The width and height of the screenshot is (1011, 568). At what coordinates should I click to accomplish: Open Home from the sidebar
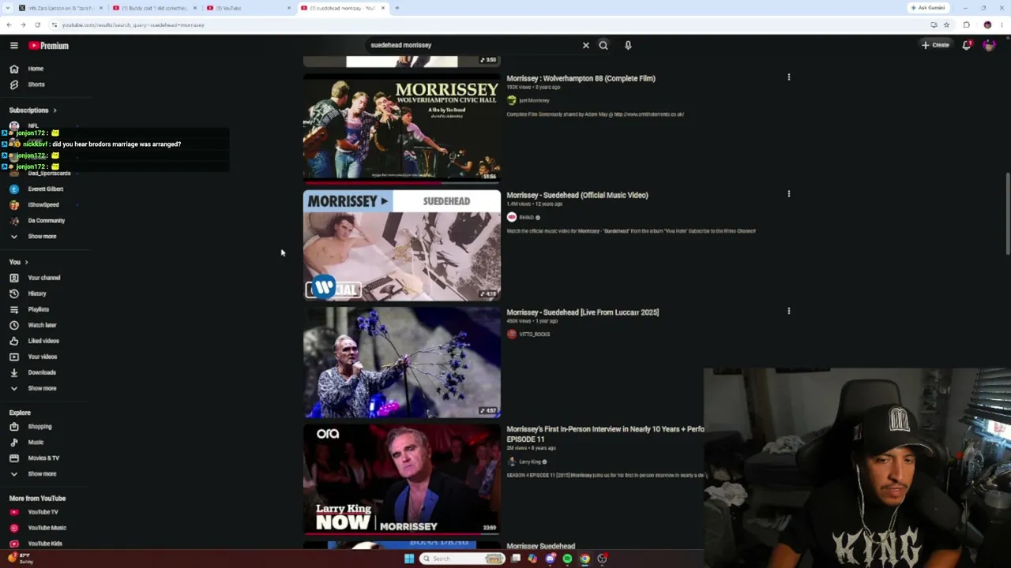36,69
